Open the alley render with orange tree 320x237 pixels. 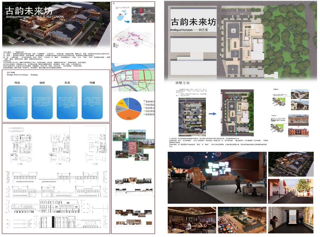[291, 191]
